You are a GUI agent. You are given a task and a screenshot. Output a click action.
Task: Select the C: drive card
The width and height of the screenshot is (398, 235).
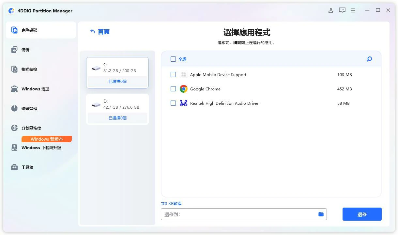tap(117, 73)
